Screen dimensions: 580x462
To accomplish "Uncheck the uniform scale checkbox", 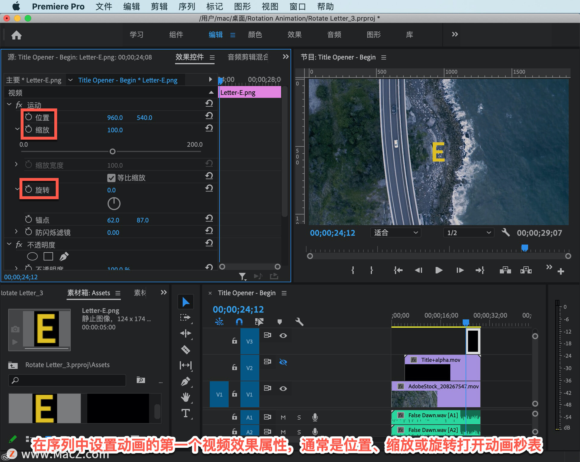I will (x=111, y=178).
